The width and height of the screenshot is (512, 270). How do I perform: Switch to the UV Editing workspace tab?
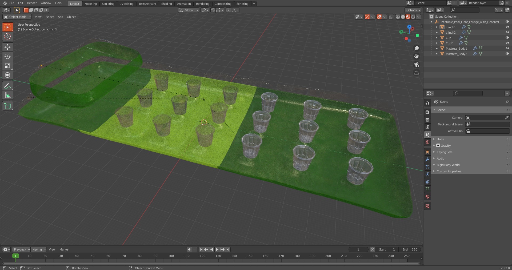(126, 3)
